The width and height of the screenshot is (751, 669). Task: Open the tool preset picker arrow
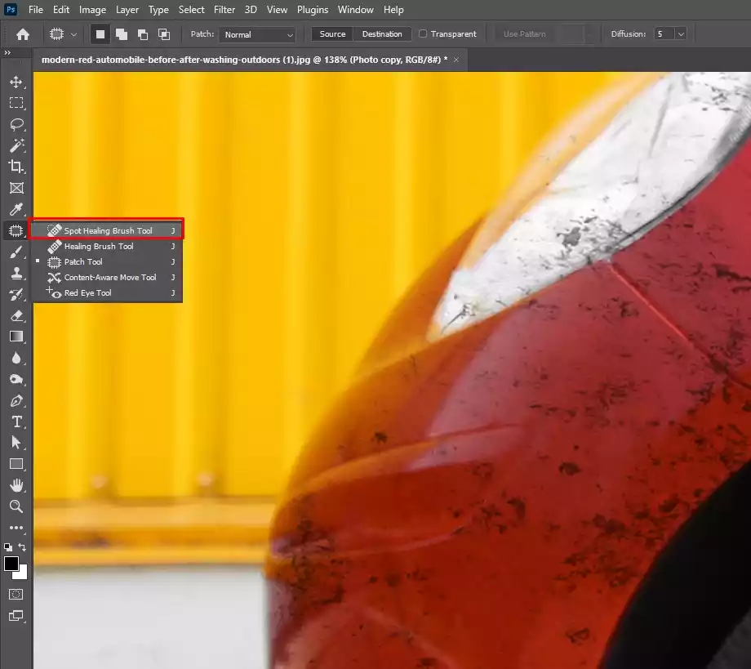point(74,34)
